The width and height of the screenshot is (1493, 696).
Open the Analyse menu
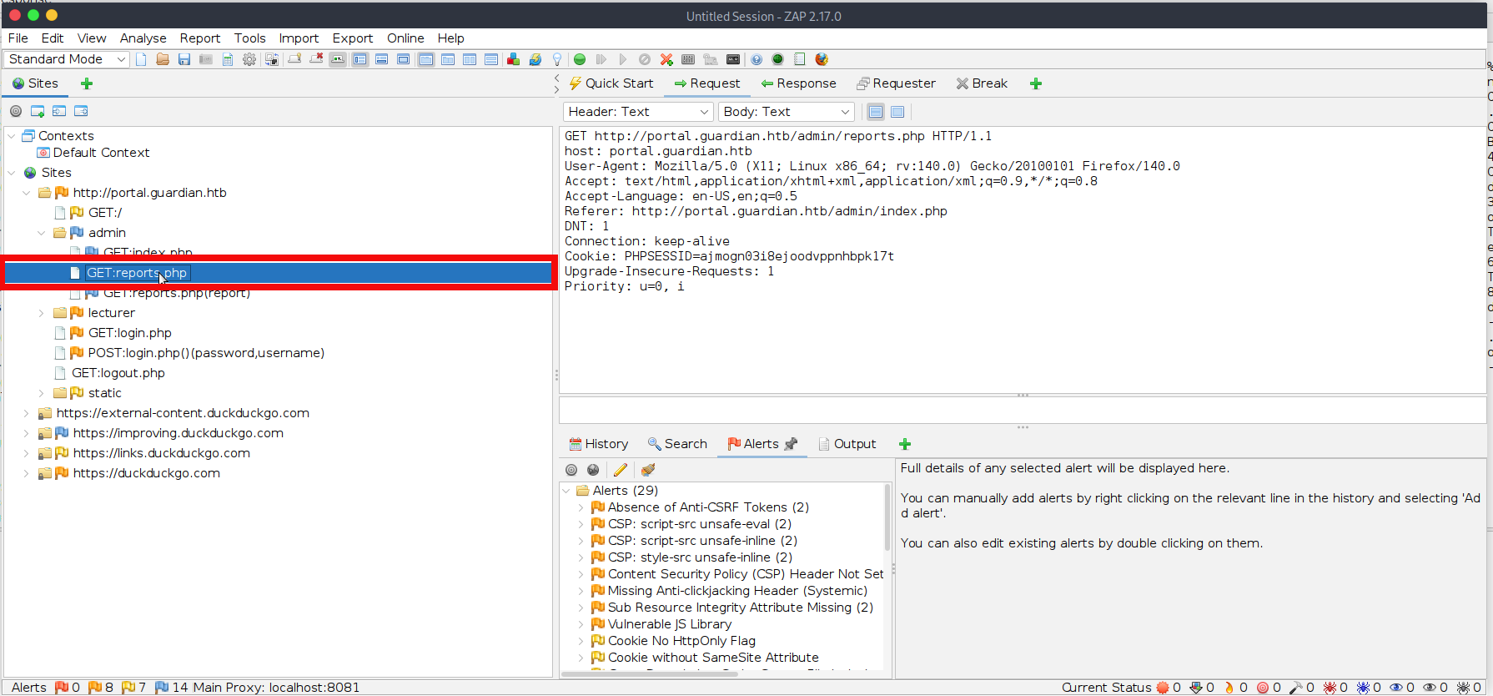[x=143, y=38]
